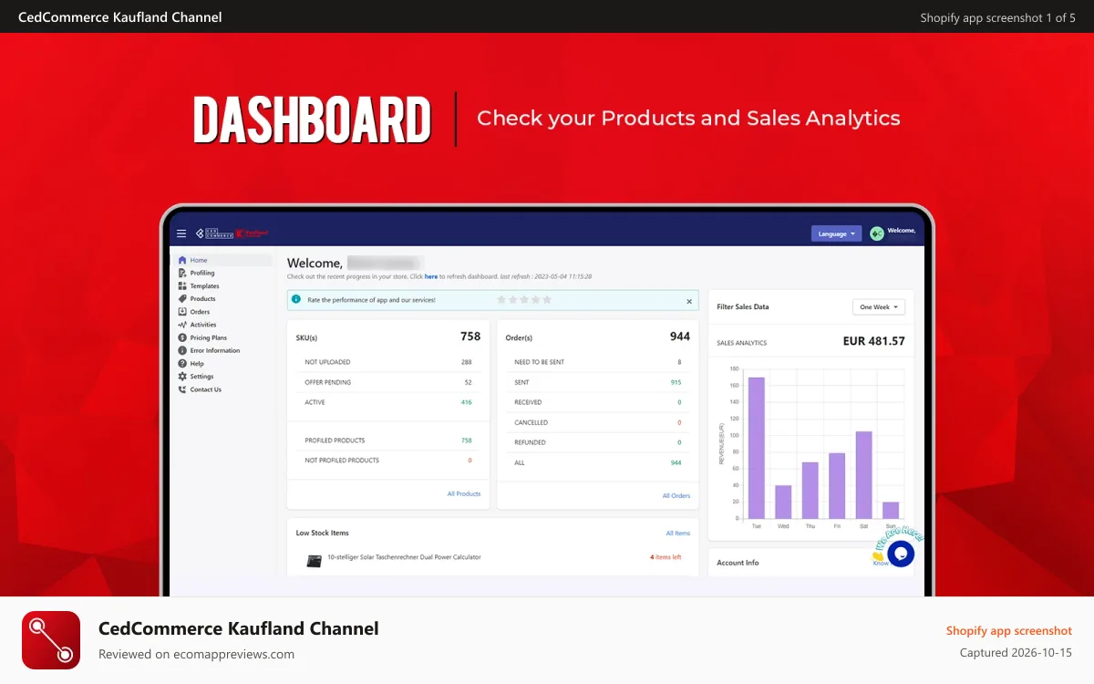Click the Sunday bar in sales chart
The image size is (1094, 684).
coord(891,510)
